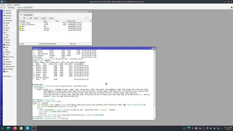Click the Backup button

tap(36, 18)
